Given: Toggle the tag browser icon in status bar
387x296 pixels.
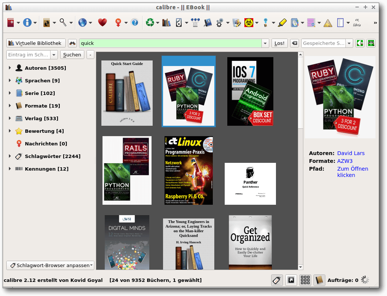Looking at the screenshot, I should [x=277, y=280].
